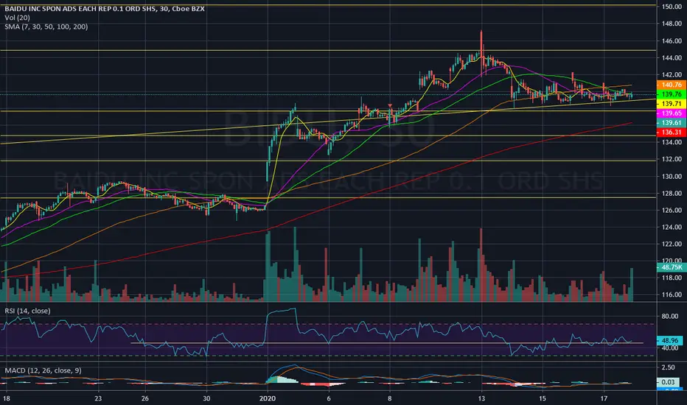Select the Vol (20) indicator legend
Viewport: 687px width, 405px height.
18,18
